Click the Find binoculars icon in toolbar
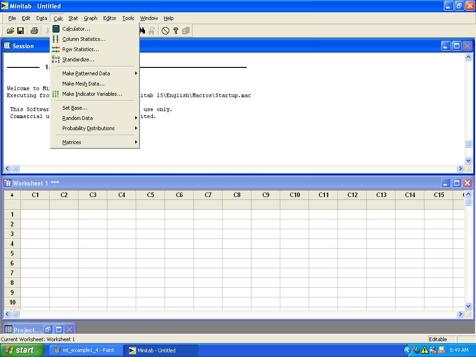 [x=142, y=31]
